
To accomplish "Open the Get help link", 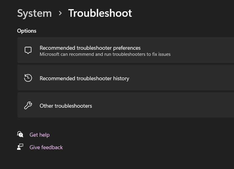I will click(x=40, y=135).
